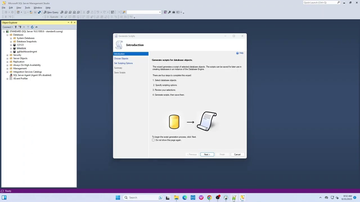Select Integration Services Catalogs in the tree

[27, 72]
